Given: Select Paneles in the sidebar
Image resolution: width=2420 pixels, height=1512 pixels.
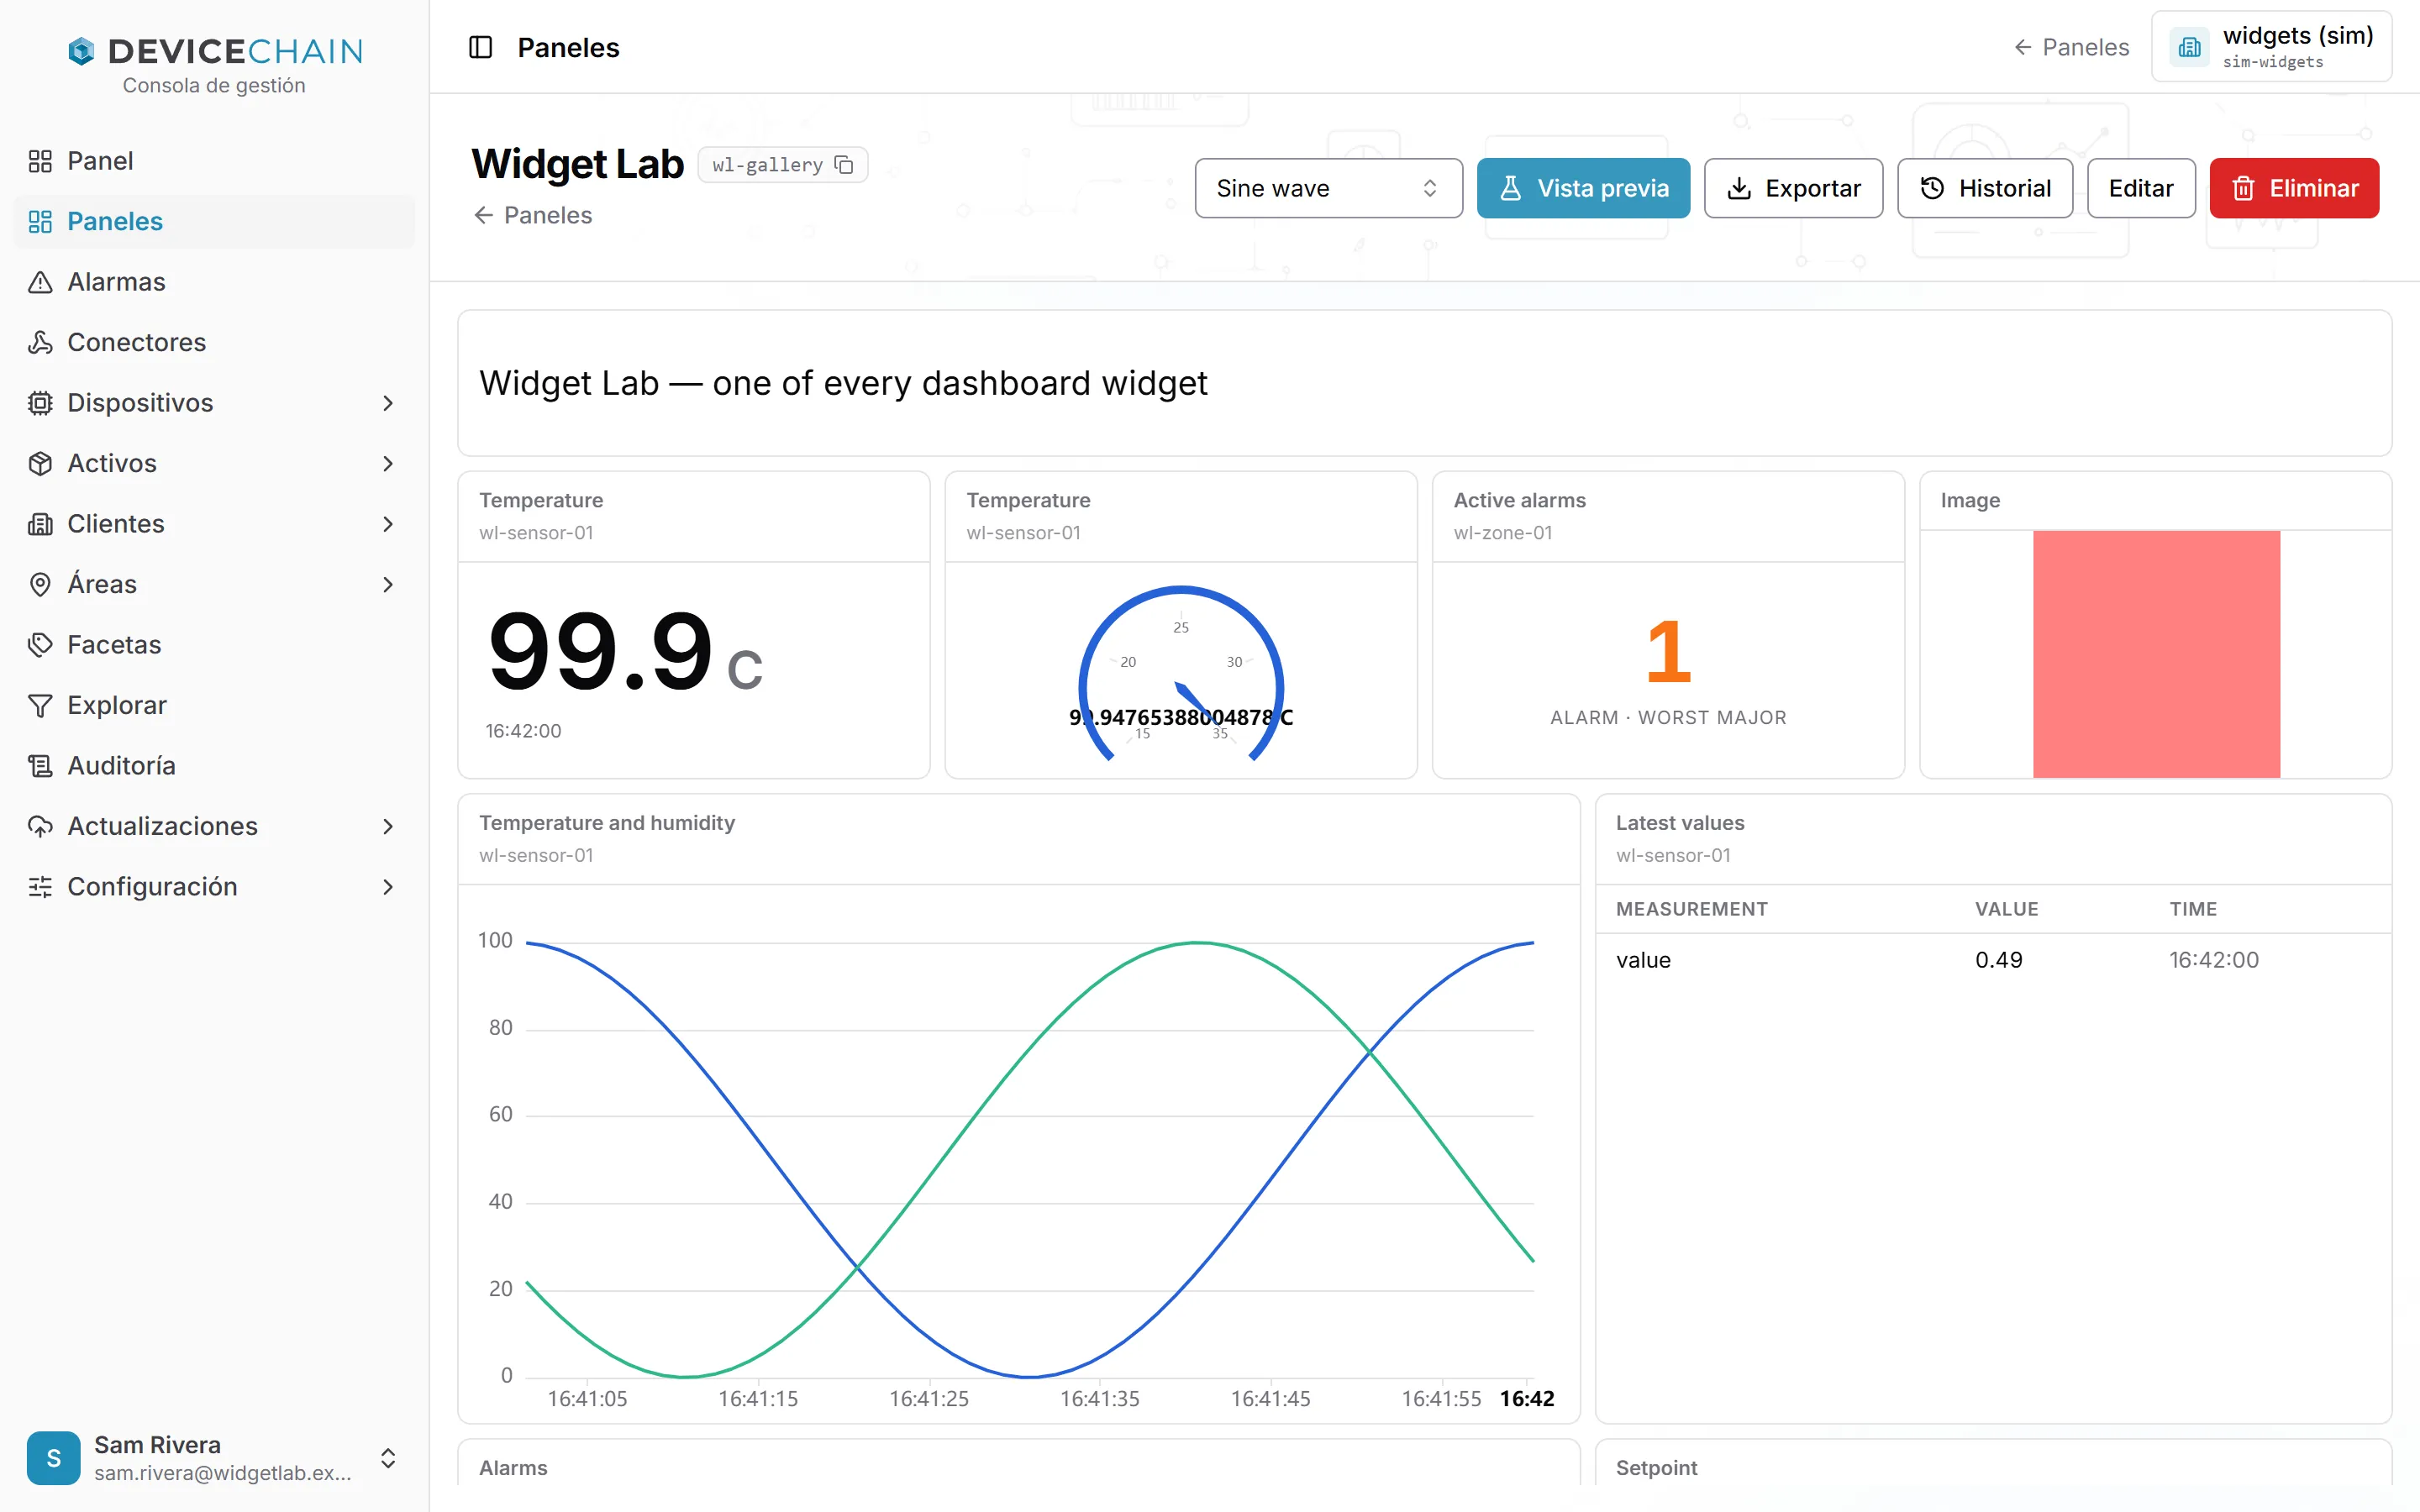Looking at the screenshot, I should (214, 221).
